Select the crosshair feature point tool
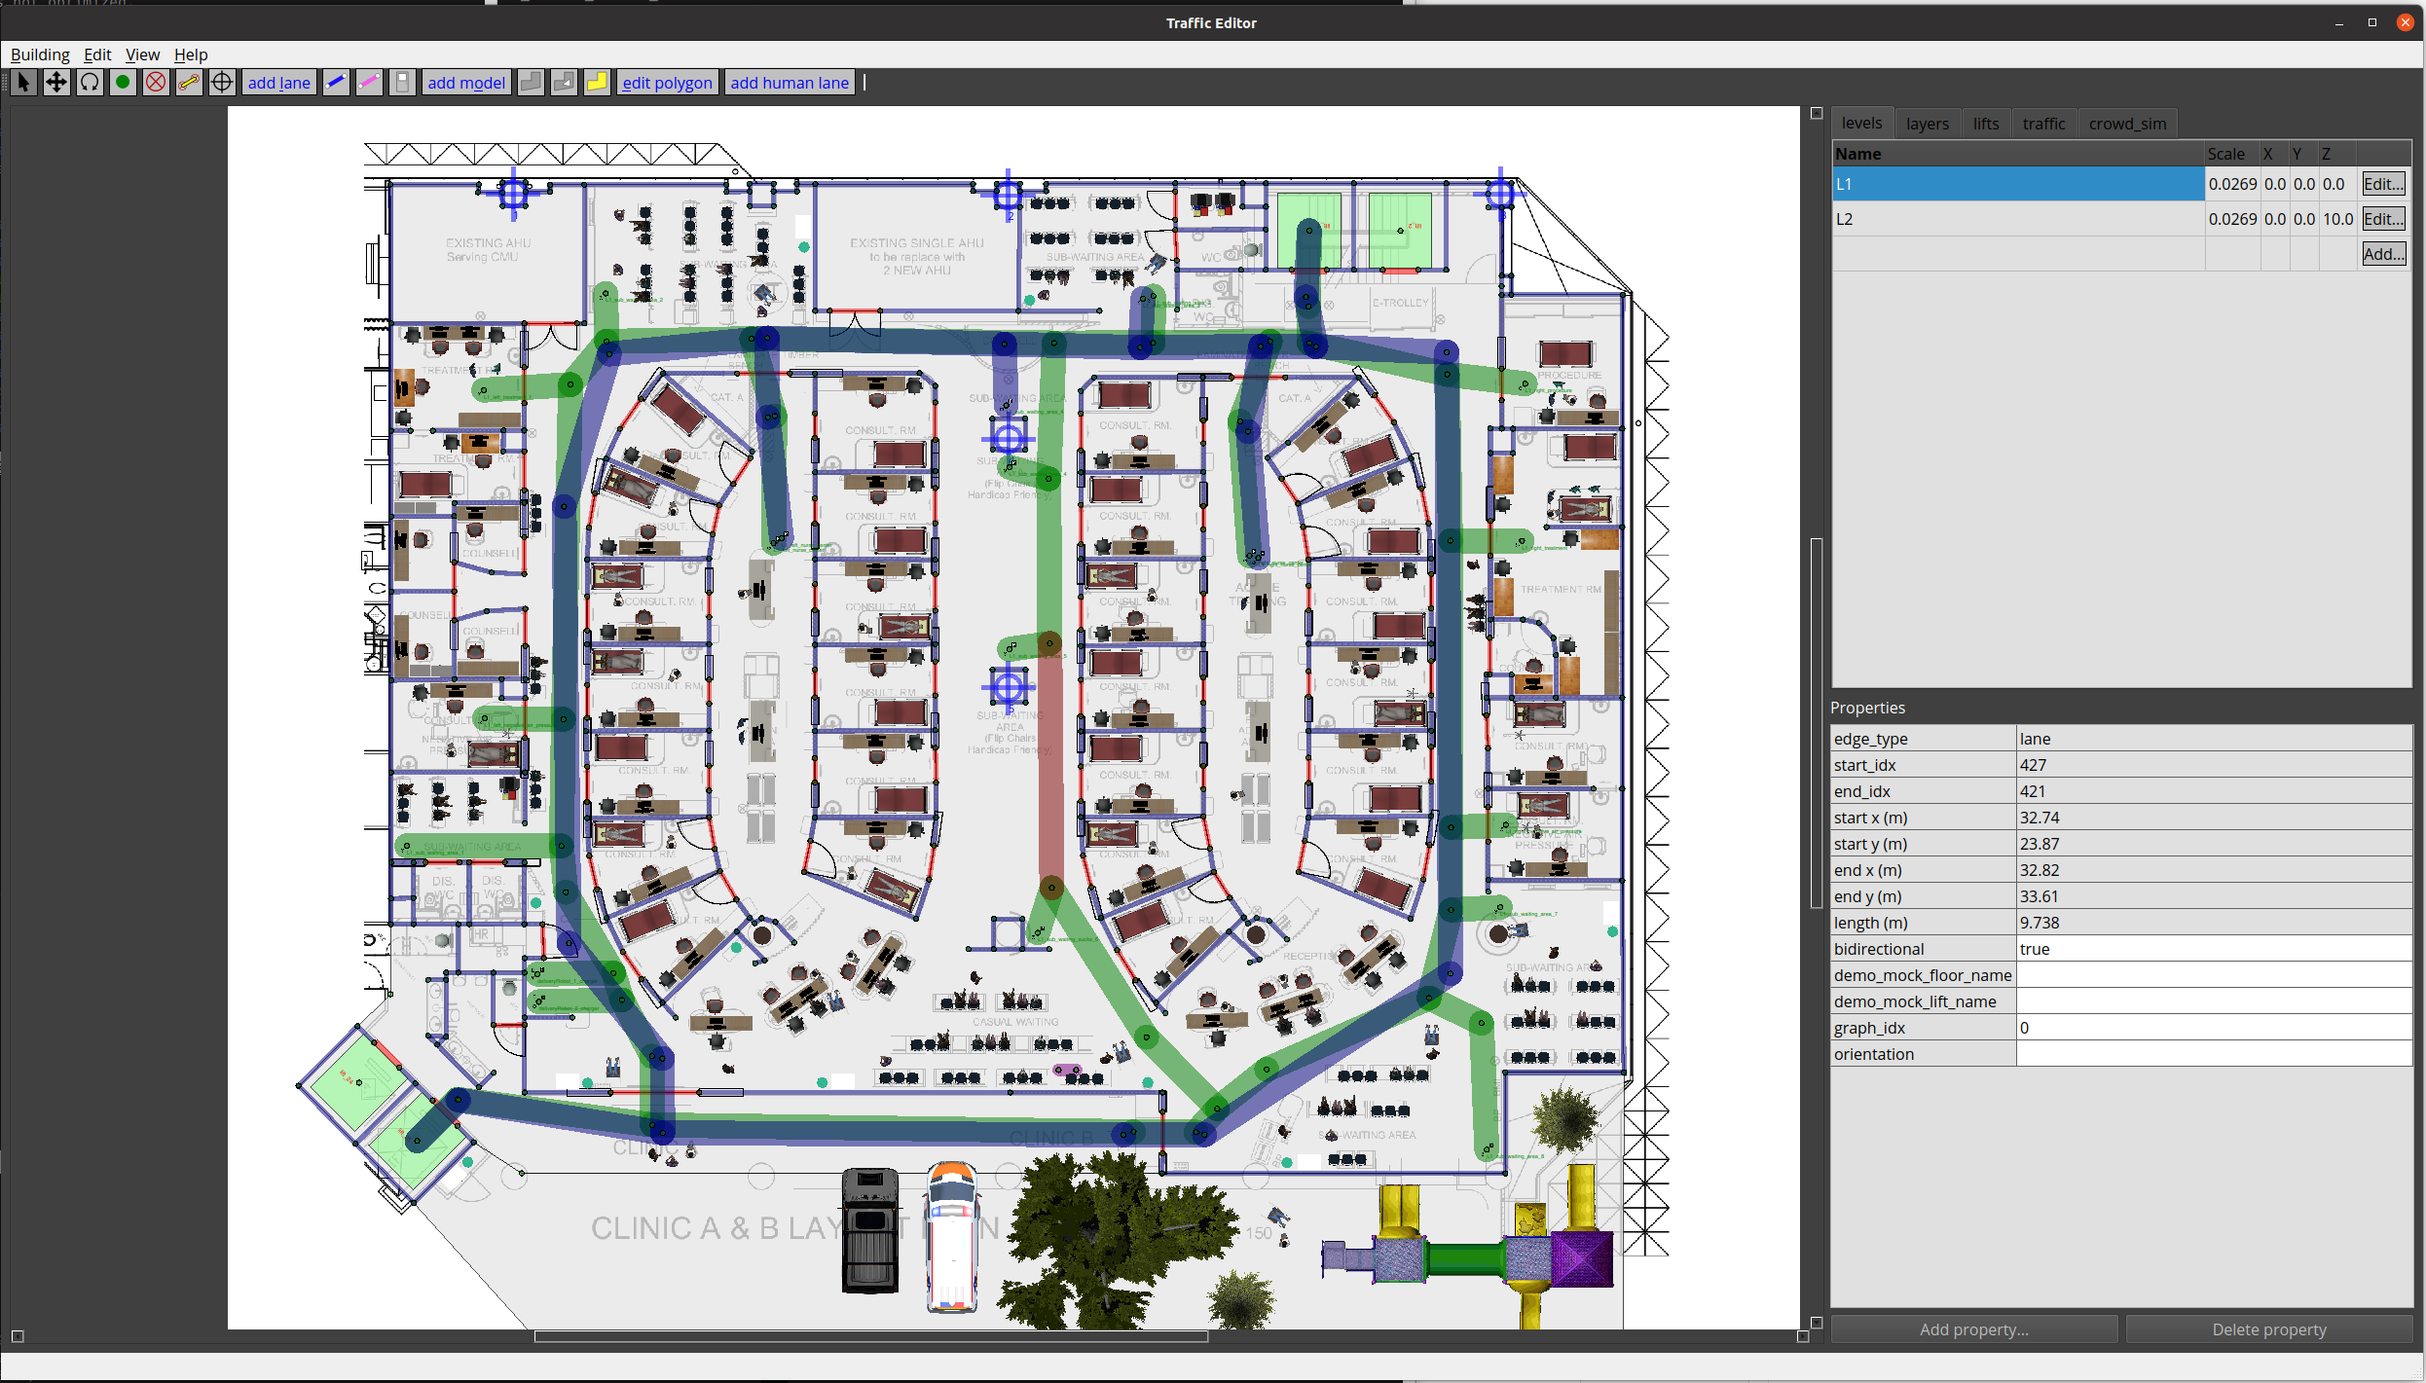 (x=222, y=83)
